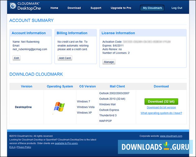Click the Account Information panel heading
196x157 pixels.
point(29,33)
